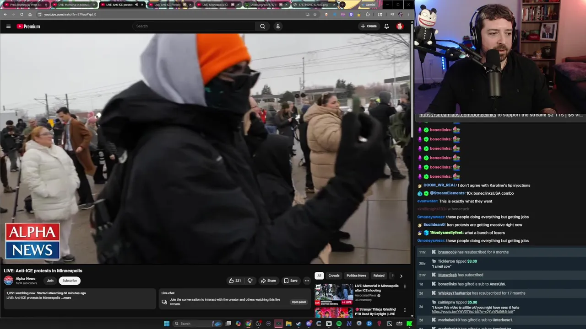The image size is (586, 329).
Task: Subscribe to Alpha News
Action: tap(70, 281)
